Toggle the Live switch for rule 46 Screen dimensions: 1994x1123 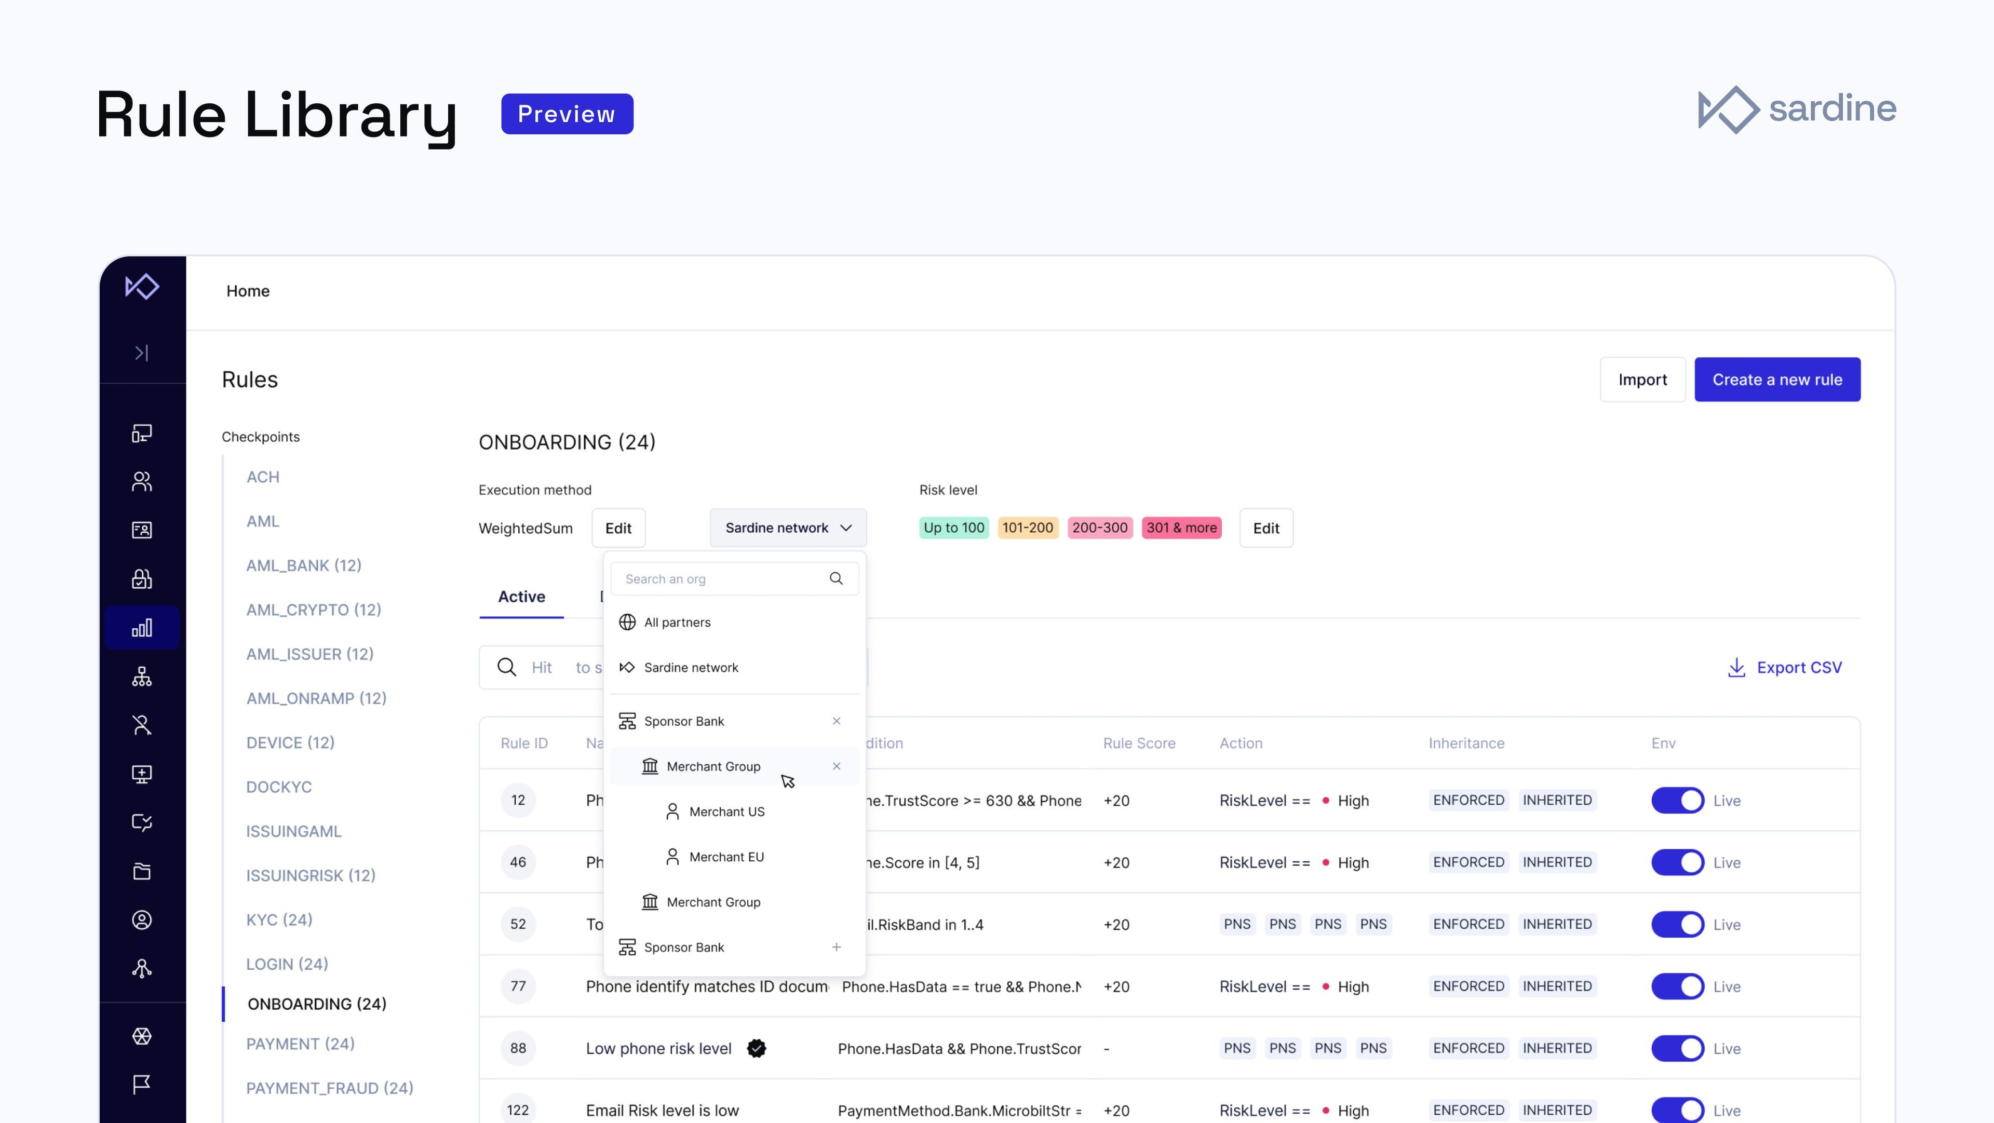click(1677, 862)
